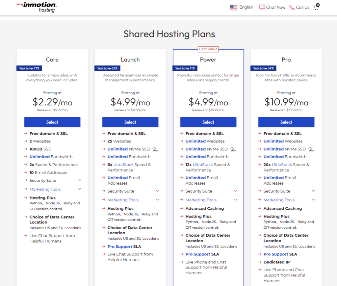Image resolution: width=337 pixels, height=286 pixels.
Task: Select the Core plan
Action: pyautogui.click(x=52, y=122)
